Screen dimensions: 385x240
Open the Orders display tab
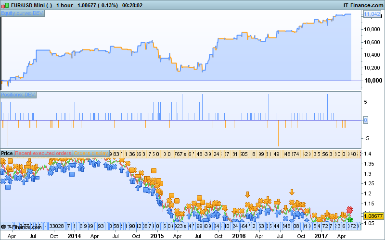pos(91,153)
